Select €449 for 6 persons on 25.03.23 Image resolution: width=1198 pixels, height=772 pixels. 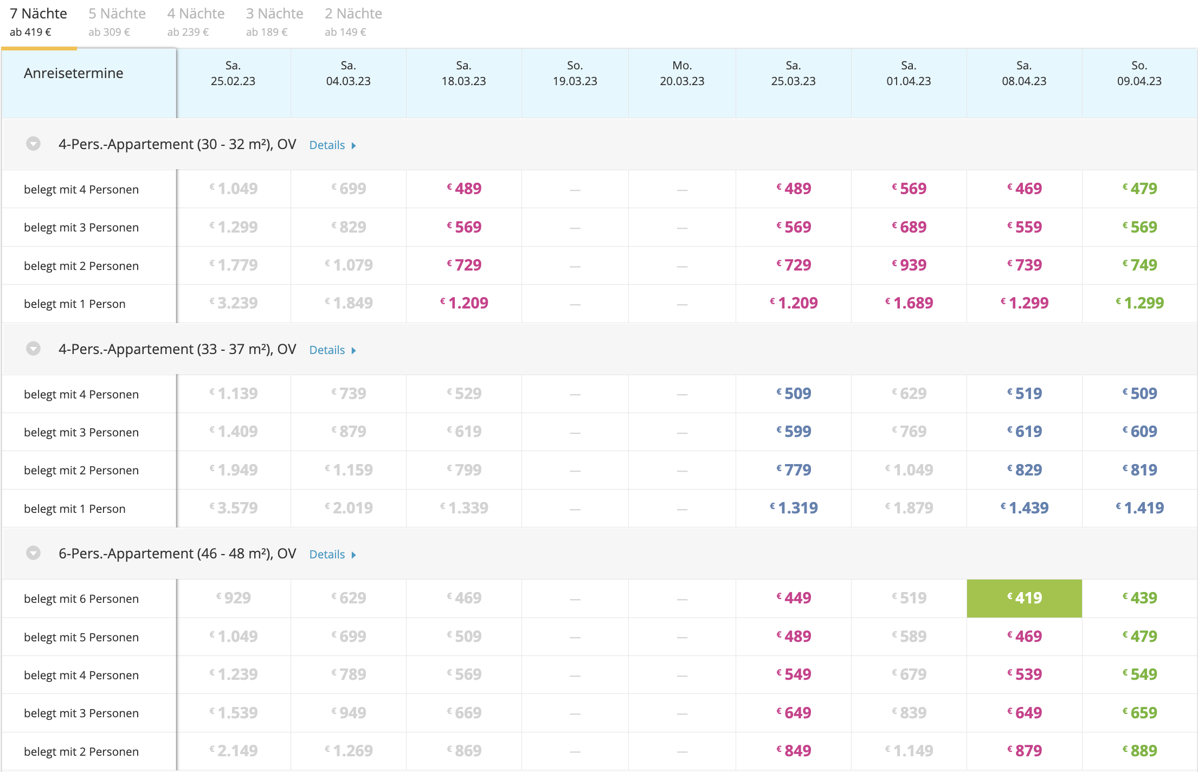pos(794,598)
